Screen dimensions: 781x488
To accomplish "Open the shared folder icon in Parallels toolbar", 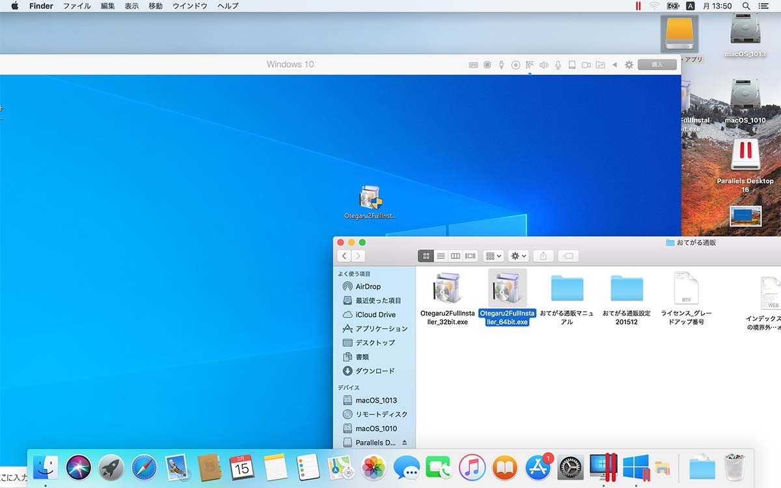I will click(601, 65).
